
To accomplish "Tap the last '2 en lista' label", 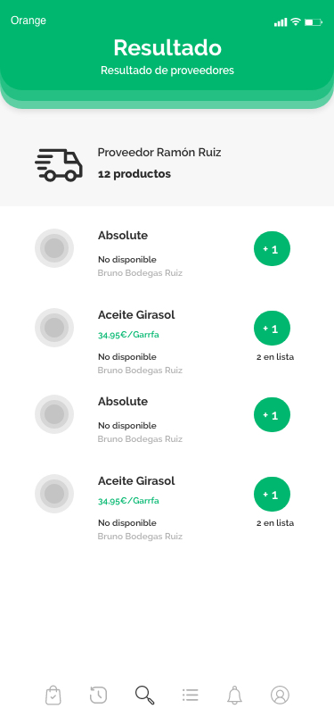I will tap(275, 523).
